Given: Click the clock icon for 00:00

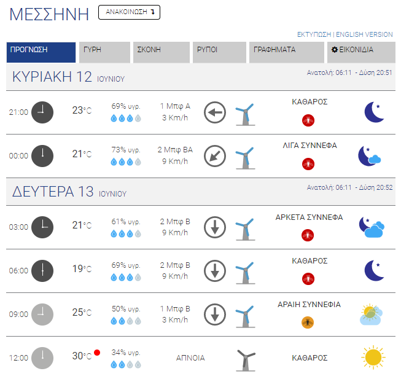Looking at the screenshot, I should pyautogui.click(x=42, y=156).
